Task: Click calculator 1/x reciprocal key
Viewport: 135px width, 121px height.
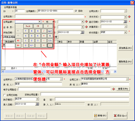Action: (50, 41)
